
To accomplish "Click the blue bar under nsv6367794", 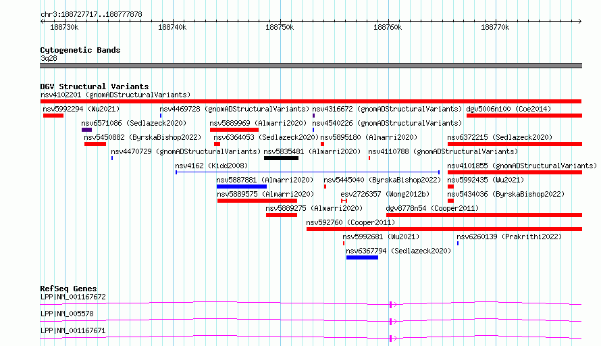I will click(x=362, y=257).
